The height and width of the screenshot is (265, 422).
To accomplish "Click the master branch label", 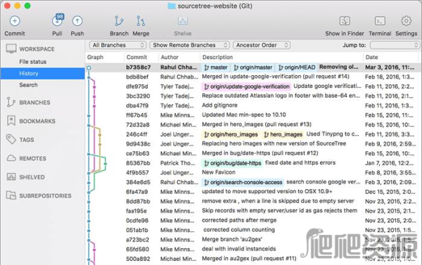I will (216, 67).
